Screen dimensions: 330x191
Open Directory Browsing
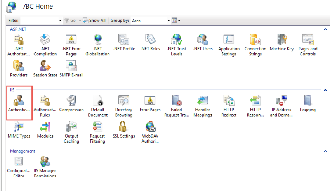click(x=124, y=106)
